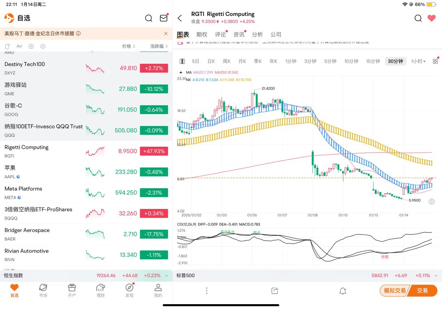
Task: Search from the RGTI chart header
Action: pos(418,18)
